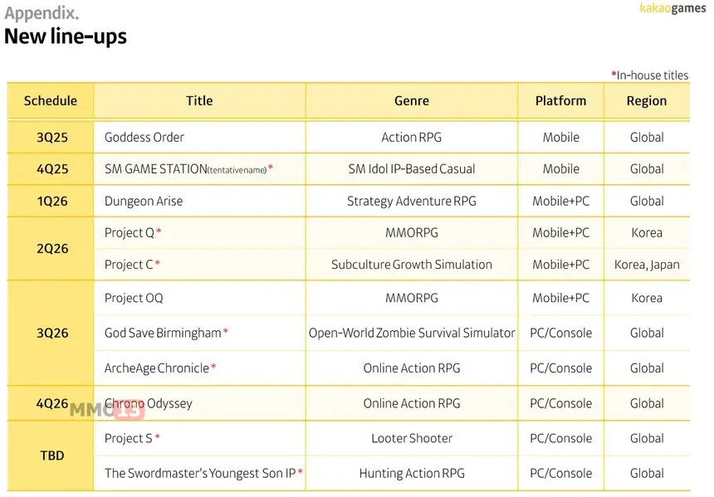This screenshot has width=714, height=497.
Task: Click "Korea" region for Project OQ
Action: 647,298
